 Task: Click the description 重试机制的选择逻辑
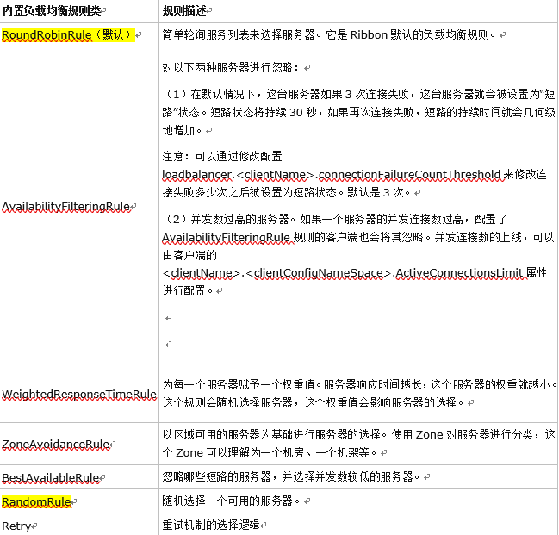(211, 525)
